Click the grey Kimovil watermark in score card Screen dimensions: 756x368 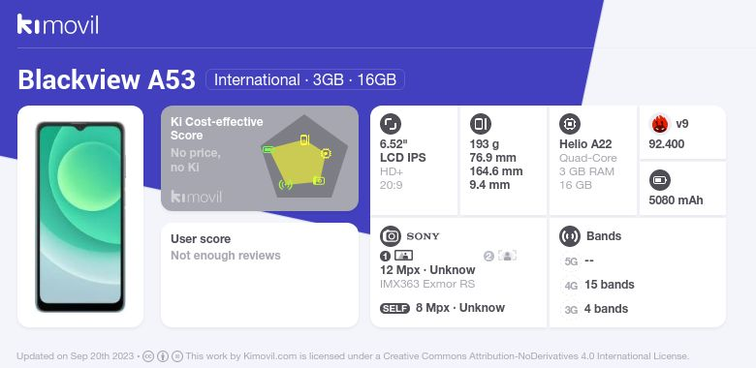pyautogui.click(x=197, y=197)
